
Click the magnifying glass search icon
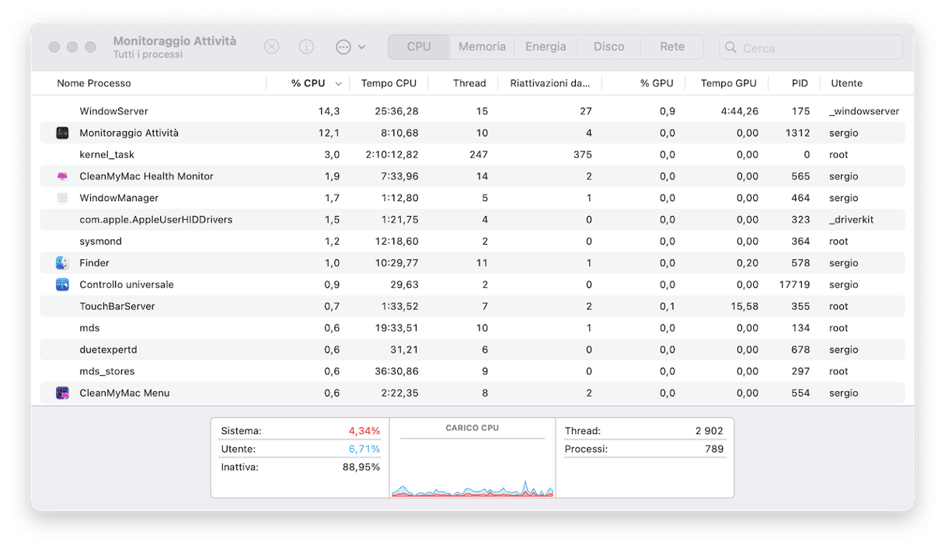point(731,47)
